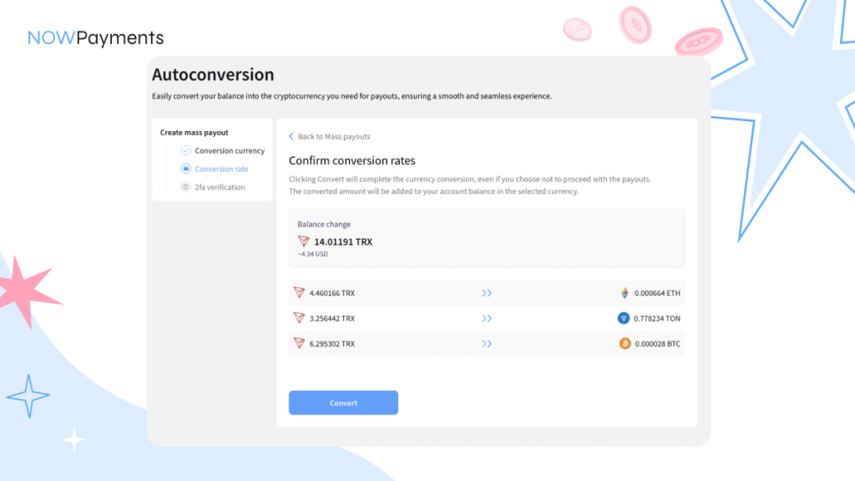Click the Conversion currency checkmark icon

click(x=185, y=151)
